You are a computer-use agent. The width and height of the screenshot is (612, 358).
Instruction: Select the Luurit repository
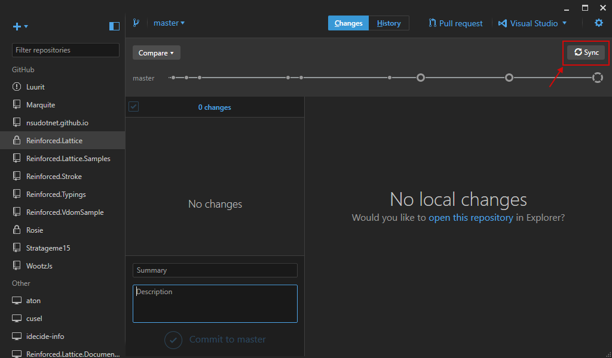(62, 87)
